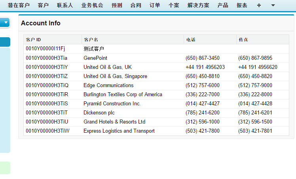The width and height of the screenshot is (296, 179).
Task: Click phone (785) 241-6200
Action: (x=203, y=113)
